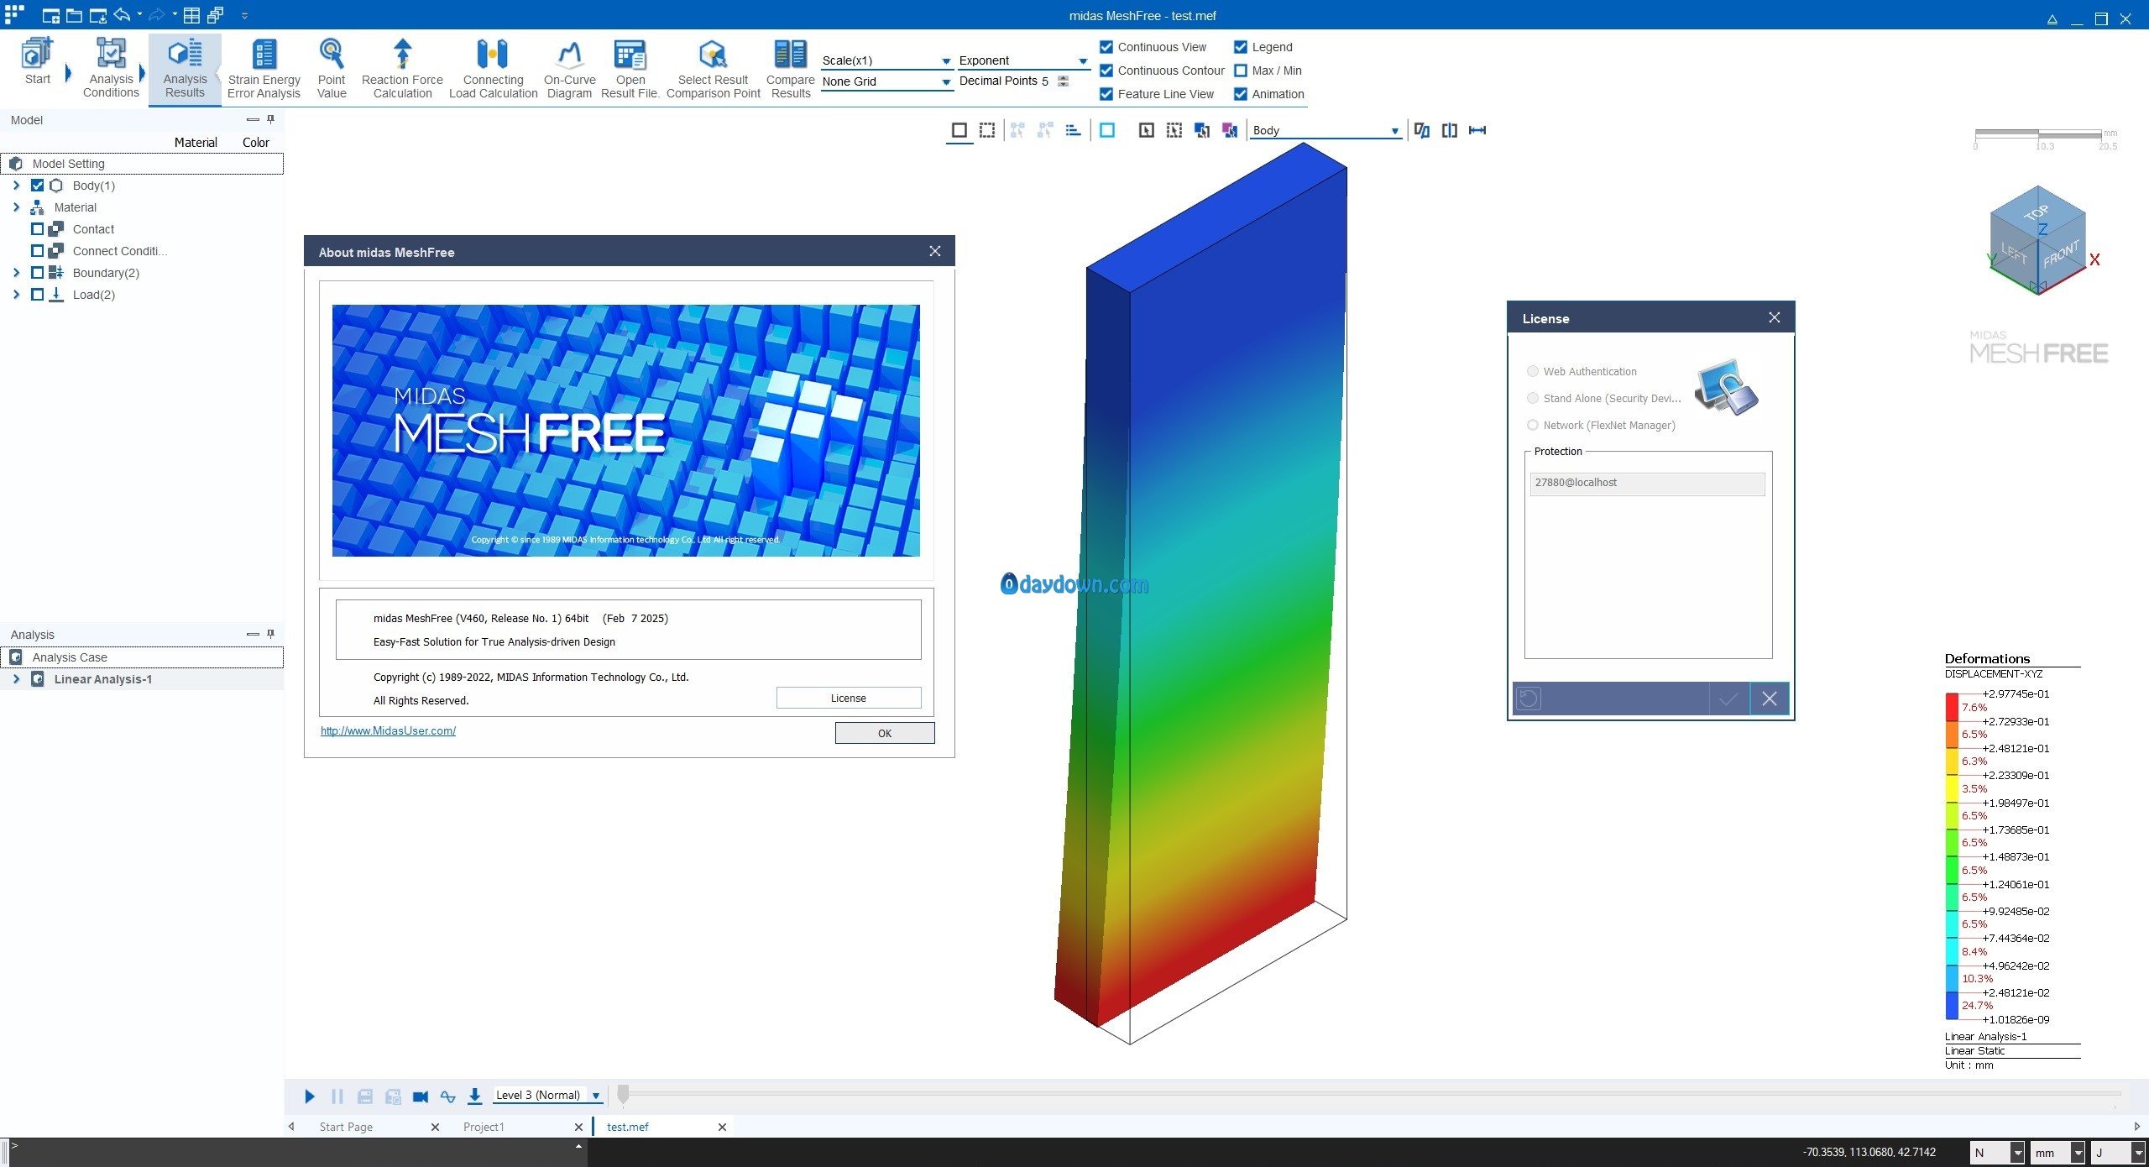
Task: Click the License button in About dialog
Action: [x=848, y=698]
